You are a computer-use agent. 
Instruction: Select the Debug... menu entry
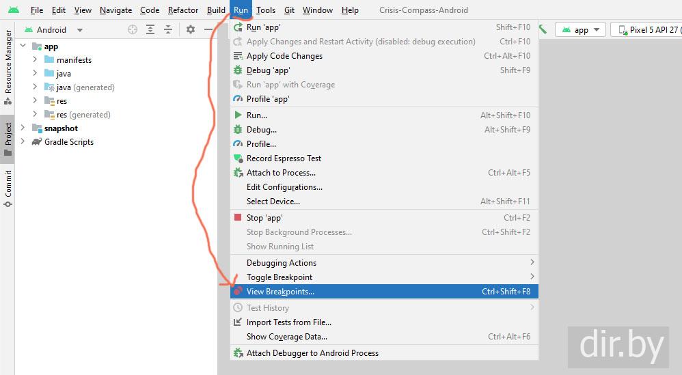[x=384, y=130]
